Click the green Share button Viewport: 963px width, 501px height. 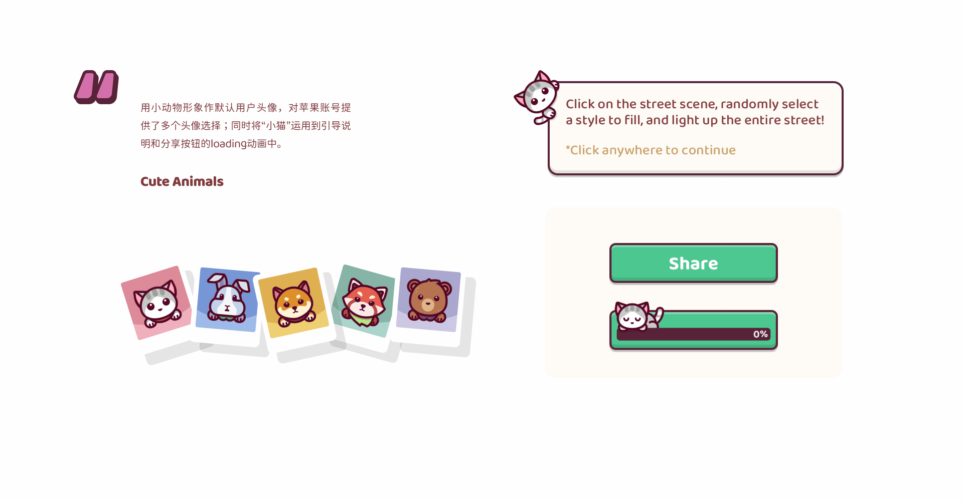click(x=693, y=263)
